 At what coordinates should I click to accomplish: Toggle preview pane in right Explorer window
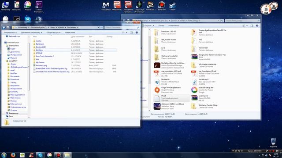click(x=252, y=25)
